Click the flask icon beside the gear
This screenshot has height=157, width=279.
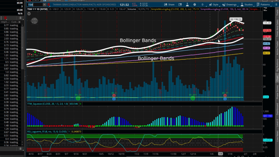click(187, 5)
